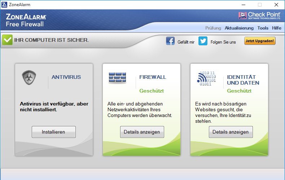Viewport: 285px width, 180px height.
Task: Click the Identität Geschützt status text
Action: (239, 91)
